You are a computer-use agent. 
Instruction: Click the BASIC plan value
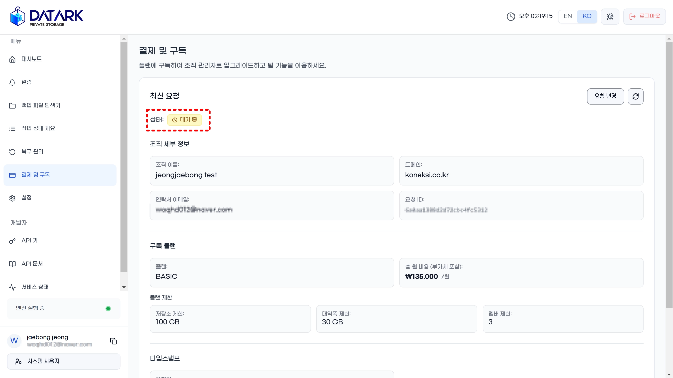(x=166, y=277)
